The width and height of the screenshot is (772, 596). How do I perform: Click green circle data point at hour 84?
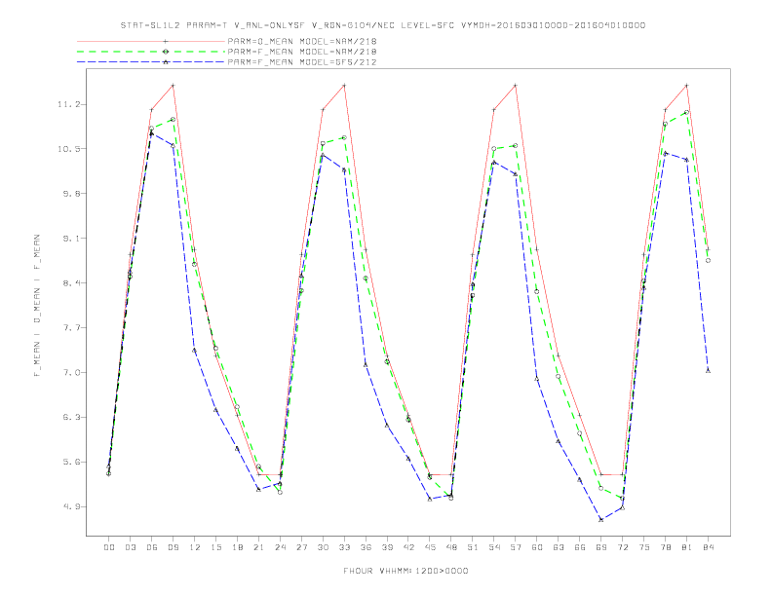708,261
